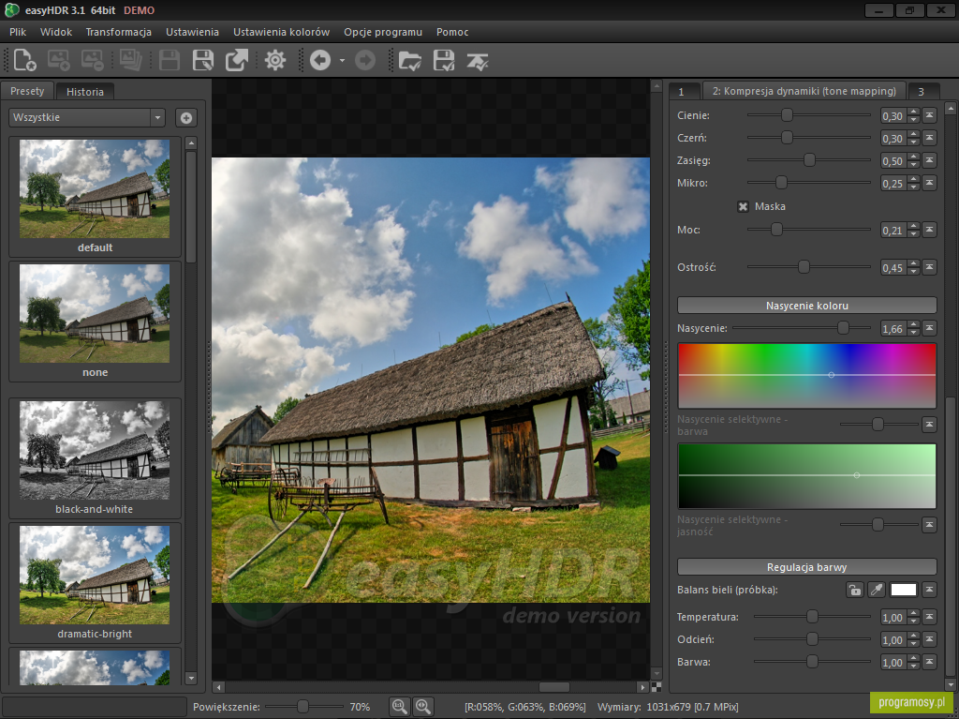Click the horizontal image scrollbar thumb
The width and height of the screenshot is (959, 719).
pos(554,687)
